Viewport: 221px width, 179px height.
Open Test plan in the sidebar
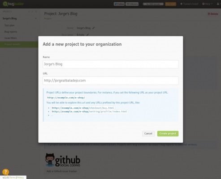(x=9, y=26)
